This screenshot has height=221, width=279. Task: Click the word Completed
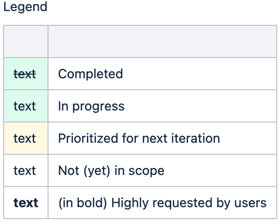click(x=91, y=74)
